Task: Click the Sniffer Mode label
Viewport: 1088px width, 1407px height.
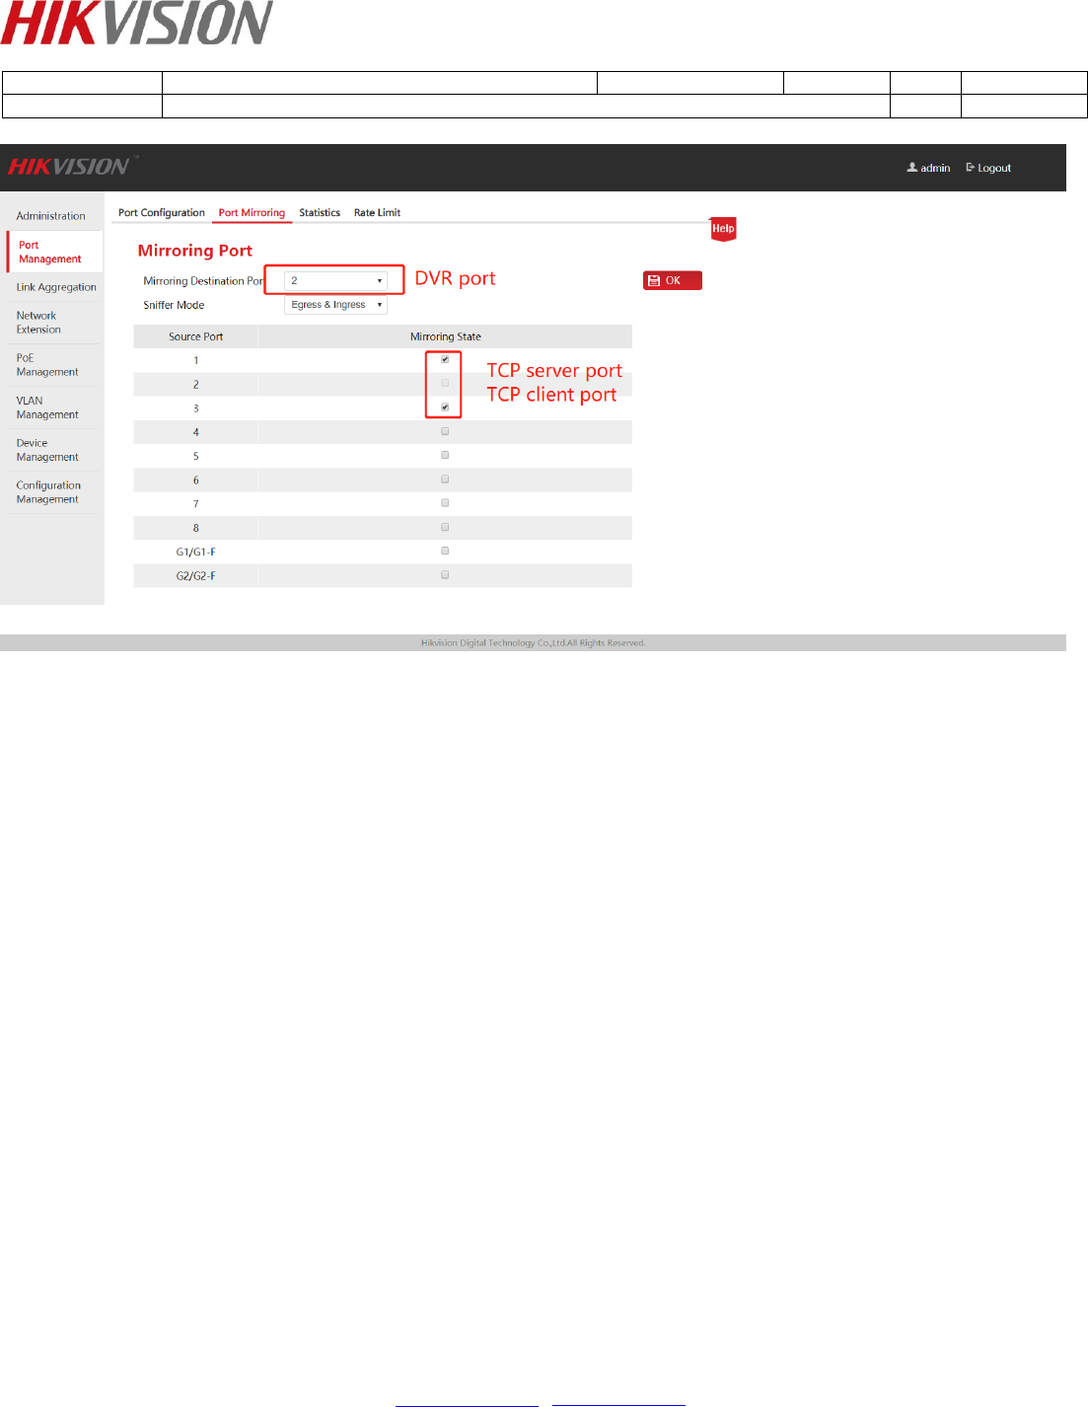Action: (174, 305)
